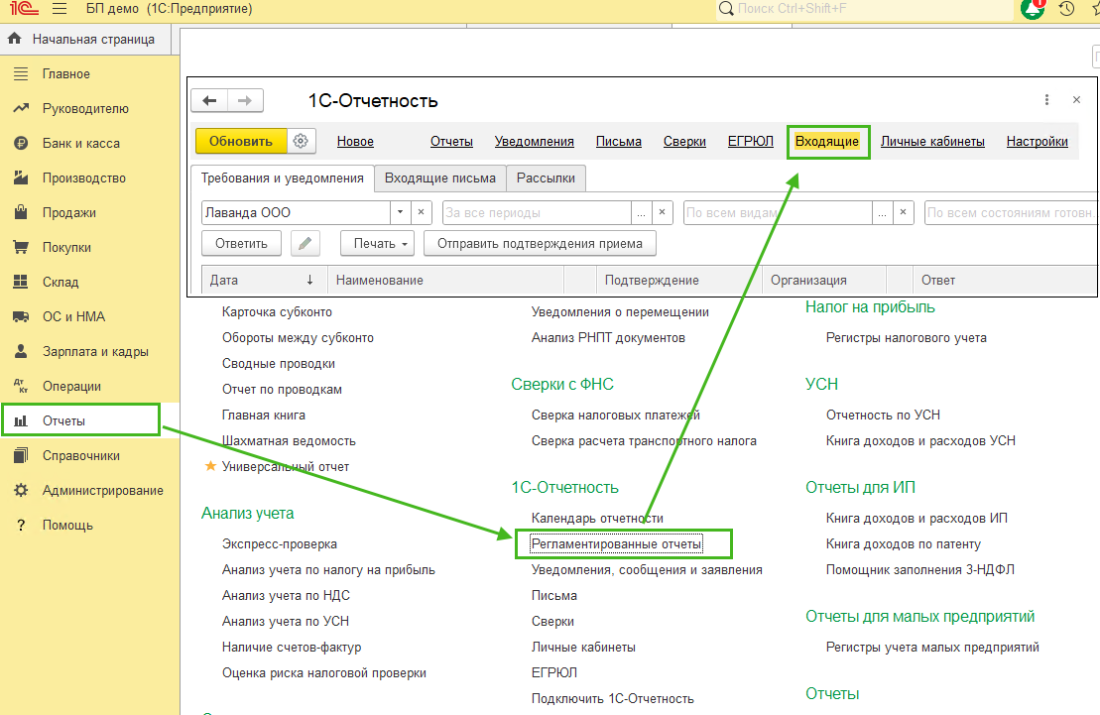Open the history clock icon
Screen dimensions: 1100x715
[x=1066, y=8]
